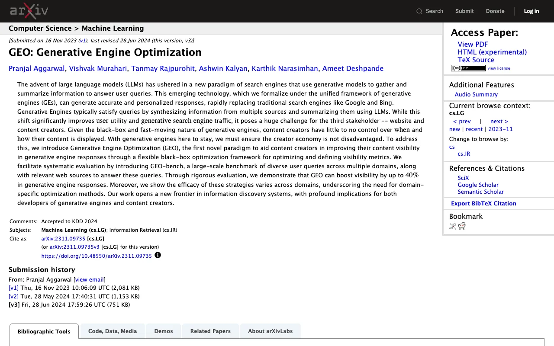Viewport: 554px width, 346px height.
Task: Open the HTML (experimental) version
Action: 492,52
